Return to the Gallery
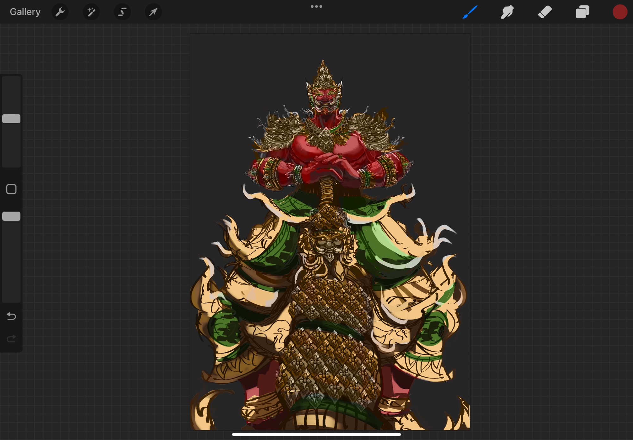The width and height of the screenshot is (633, 440). [25, 12]
